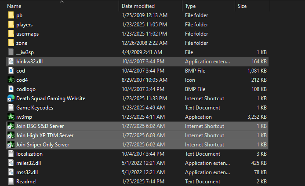Screen dimensions: 305x186
Task: Click the players folder icon
Action: [11, 25]
